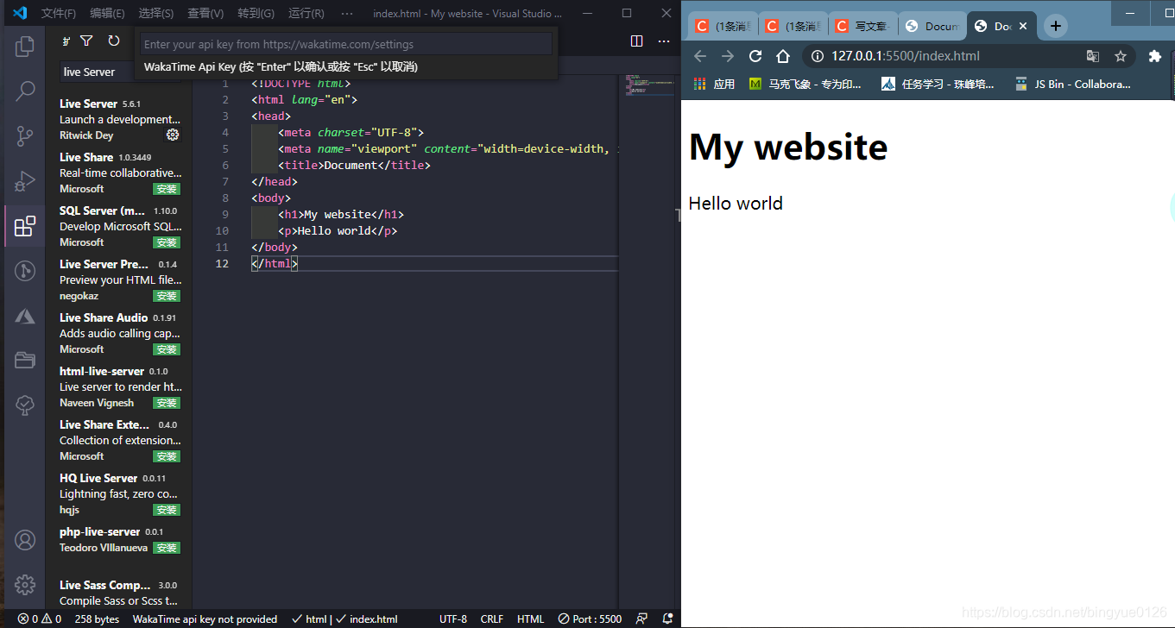Open notifications bell in VS Code status bar

point(667,619)
